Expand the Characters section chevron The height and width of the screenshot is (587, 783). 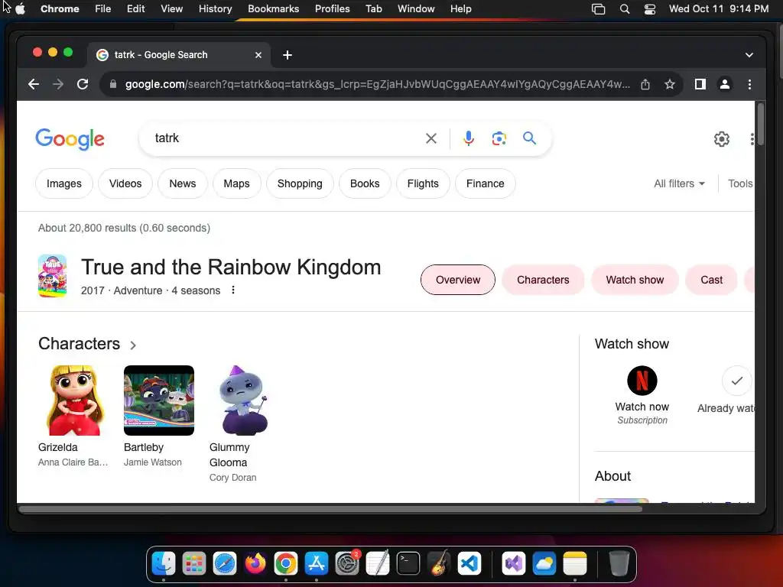tap(133, 345)
